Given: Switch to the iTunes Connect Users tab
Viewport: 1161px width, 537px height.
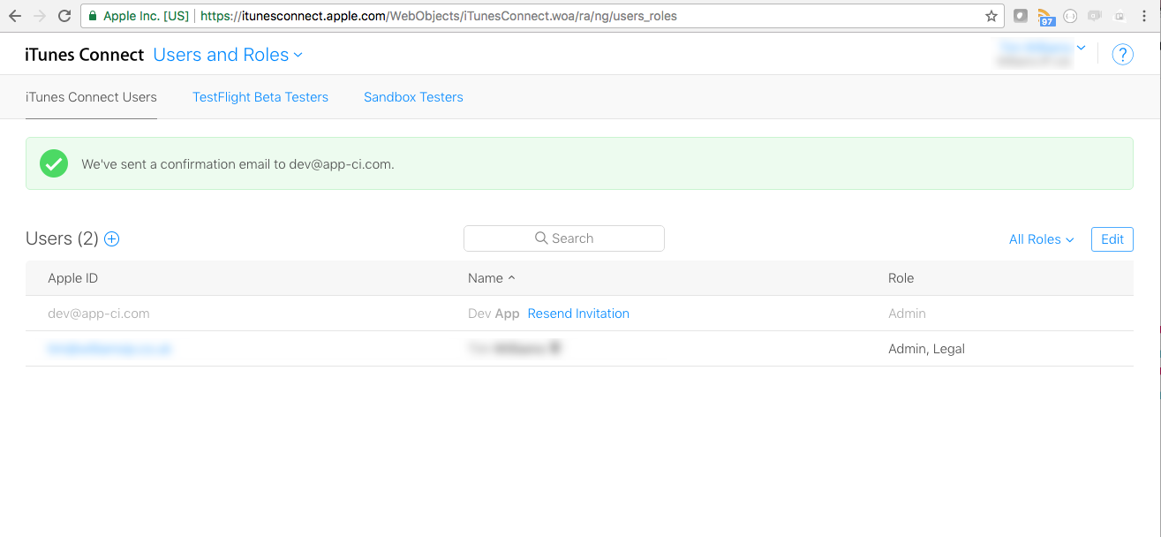Looking at the screenshot, I should pos(91,97).
